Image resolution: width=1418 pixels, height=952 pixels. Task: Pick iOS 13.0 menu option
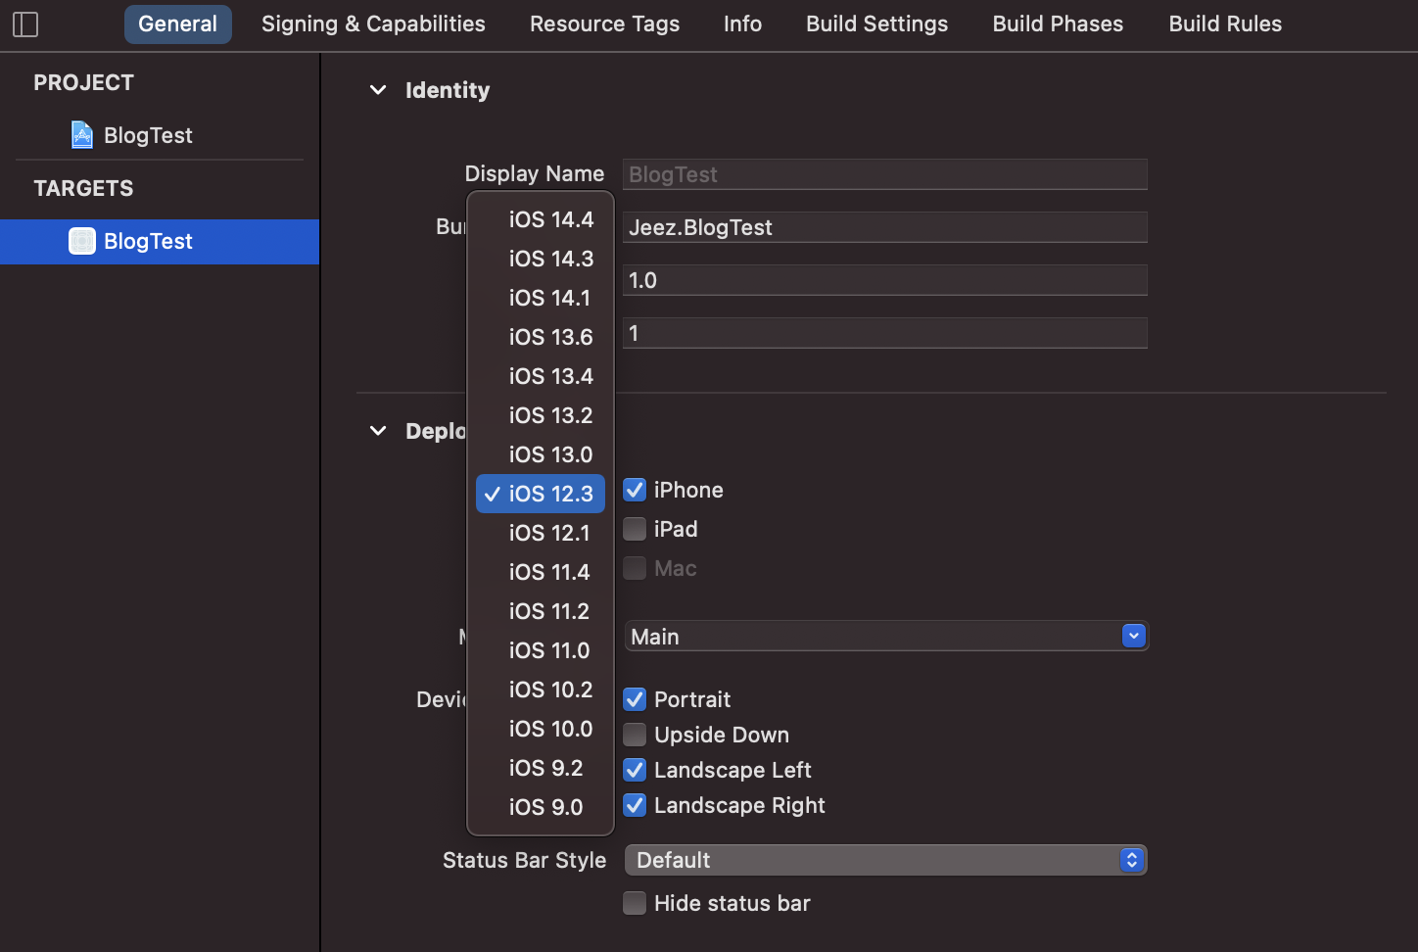click(541, 454)
